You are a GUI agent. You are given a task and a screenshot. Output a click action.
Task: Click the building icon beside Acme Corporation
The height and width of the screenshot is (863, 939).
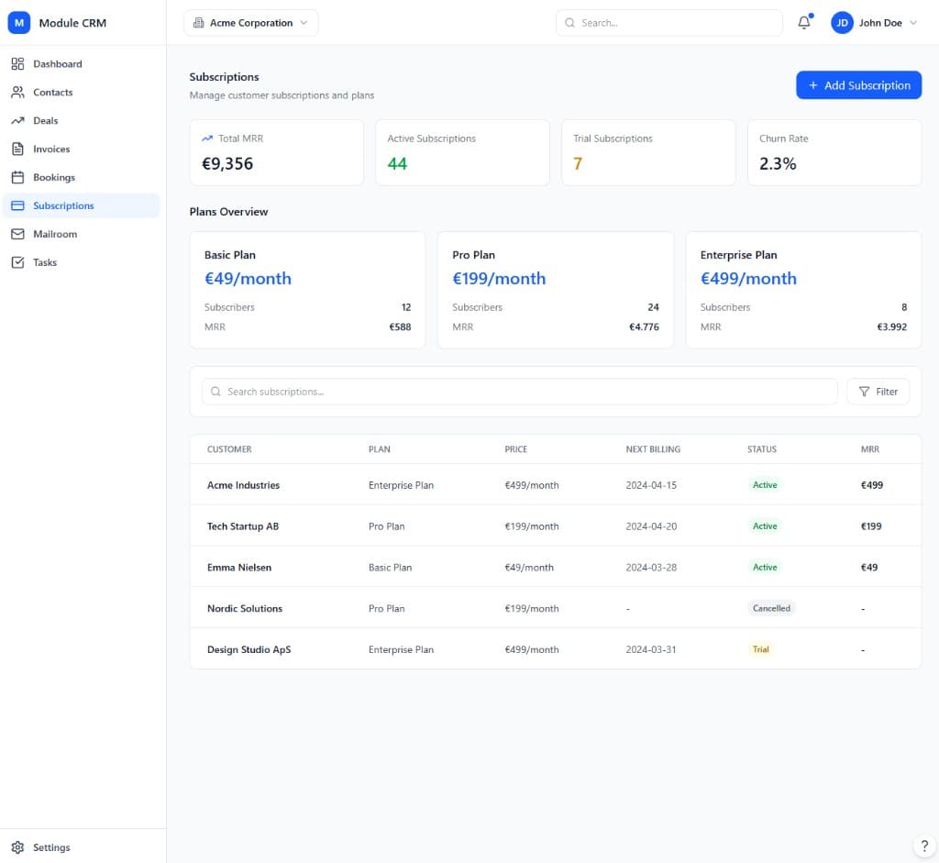(199, 23)
